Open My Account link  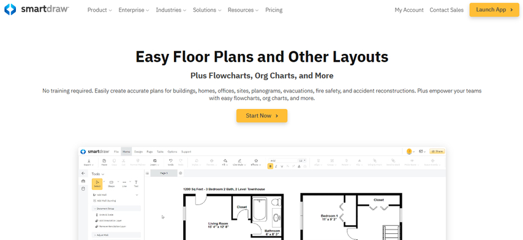(409, 10)
